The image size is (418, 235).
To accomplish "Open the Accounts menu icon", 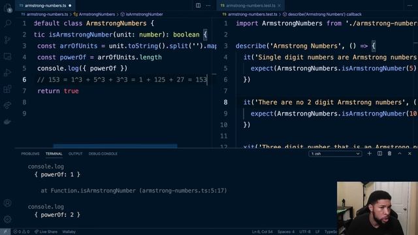I will (7, 203).
